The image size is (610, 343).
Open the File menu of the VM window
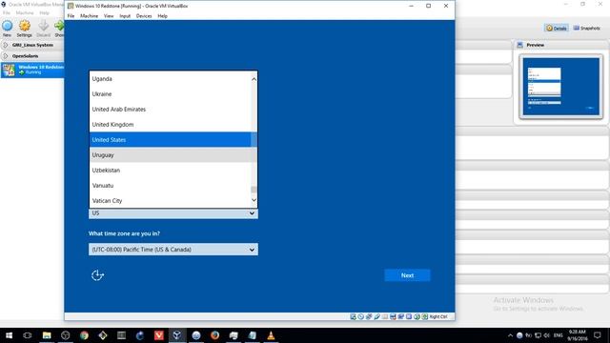point(71,16)
